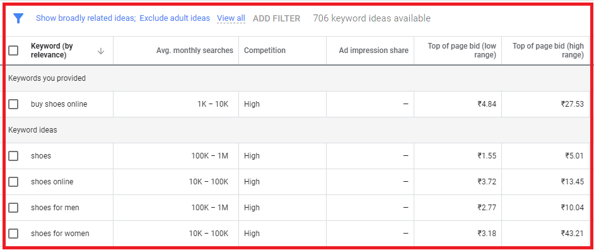The height and width of the screenshot is (250, 594).
Task: Click the ₹3.18 low bid value
Action: pyautogui.click(x=487, y=234)
